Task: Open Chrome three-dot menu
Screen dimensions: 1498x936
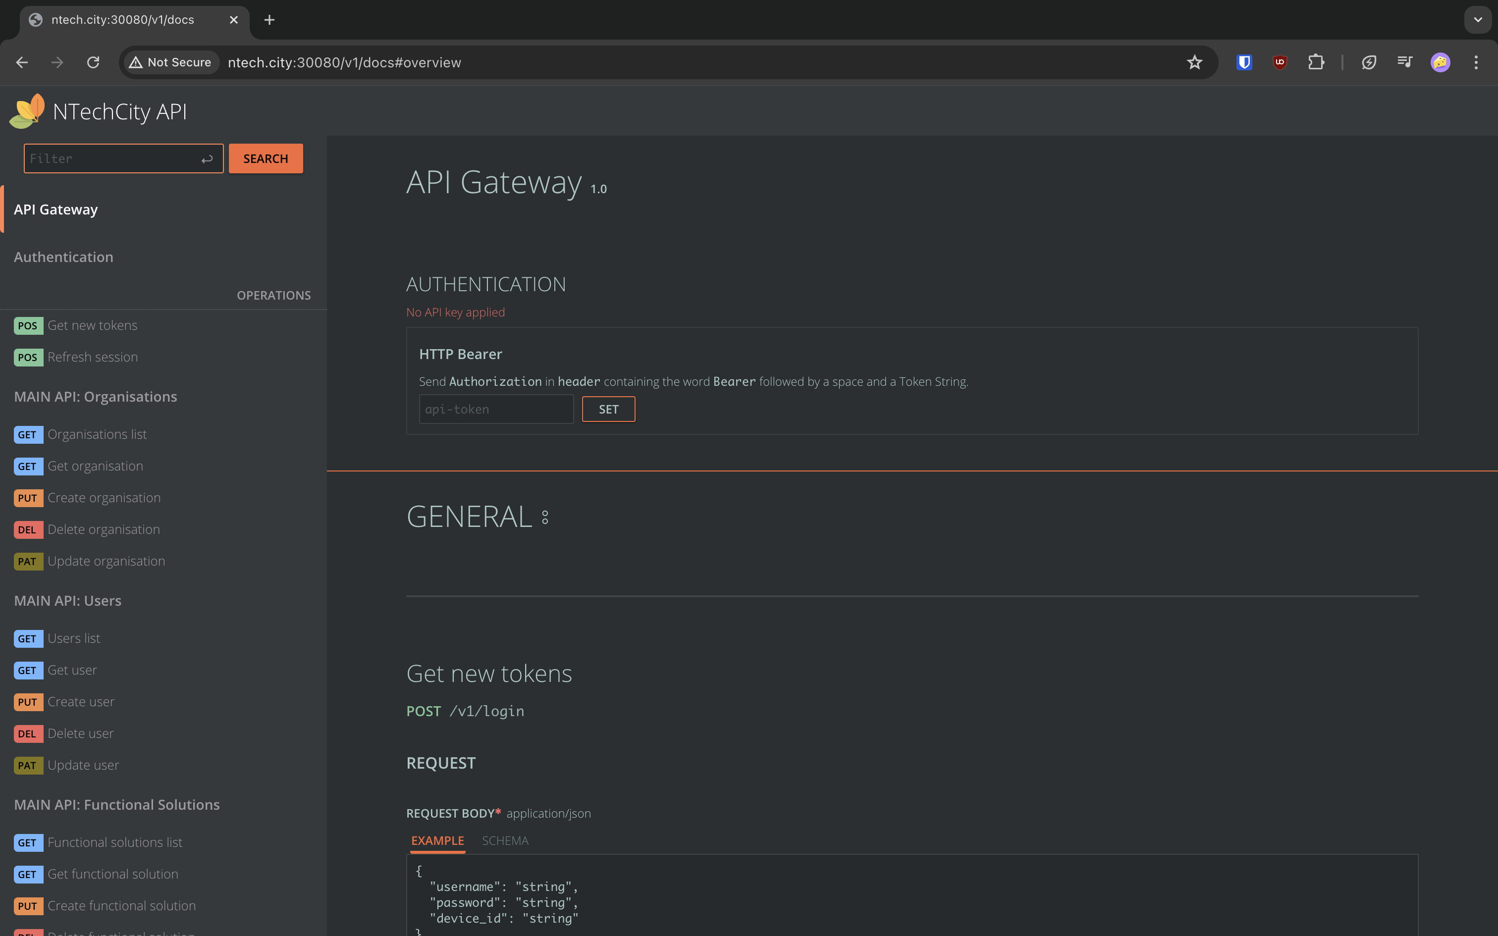Action: pyautogui.click(x=1476, y=62)
